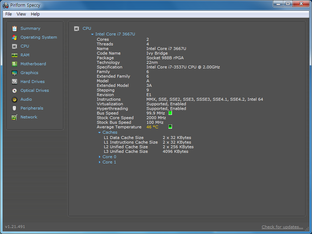
Task: Click the Intel Core i7 3667U heading
Action: pyautogui.click(x=115, y=34)
